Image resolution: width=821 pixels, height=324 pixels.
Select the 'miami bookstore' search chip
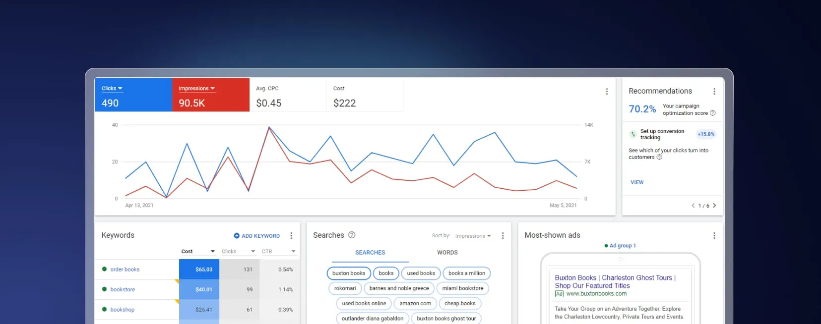coord(463,288)
